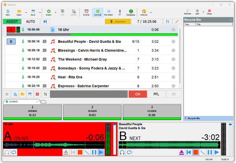Select the Untitled cartwall tab
This screenshot has width=236, height=163.
click(22, 102)
